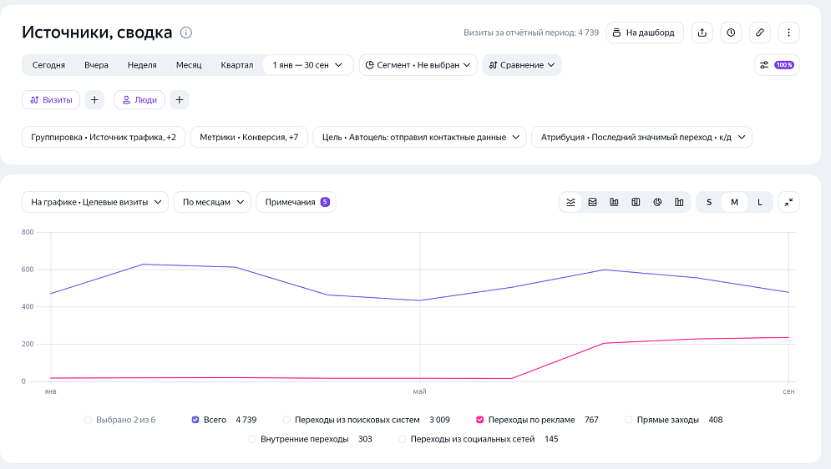Viewport: 831px width, 469px height.
Task: Open the clock history icon
Action: [x=731, y=33]
